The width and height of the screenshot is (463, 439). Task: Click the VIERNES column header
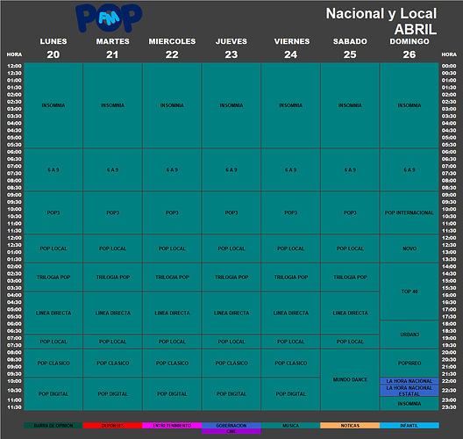click(x=292, y=41)
